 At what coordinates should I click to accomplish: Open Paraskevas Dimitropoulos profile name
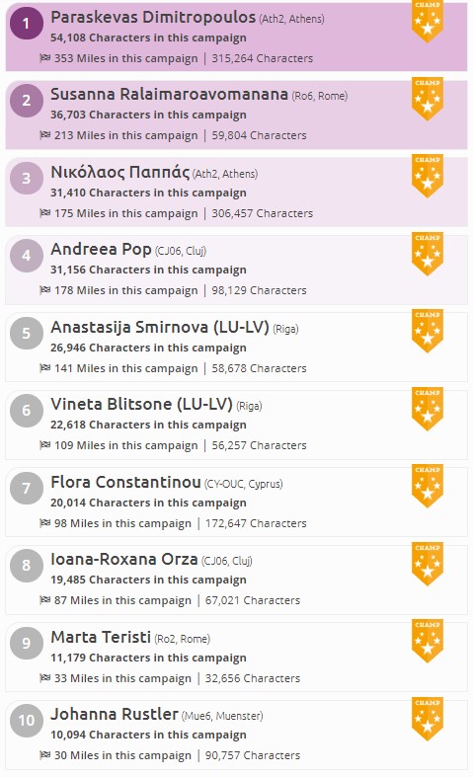(153, 17)
